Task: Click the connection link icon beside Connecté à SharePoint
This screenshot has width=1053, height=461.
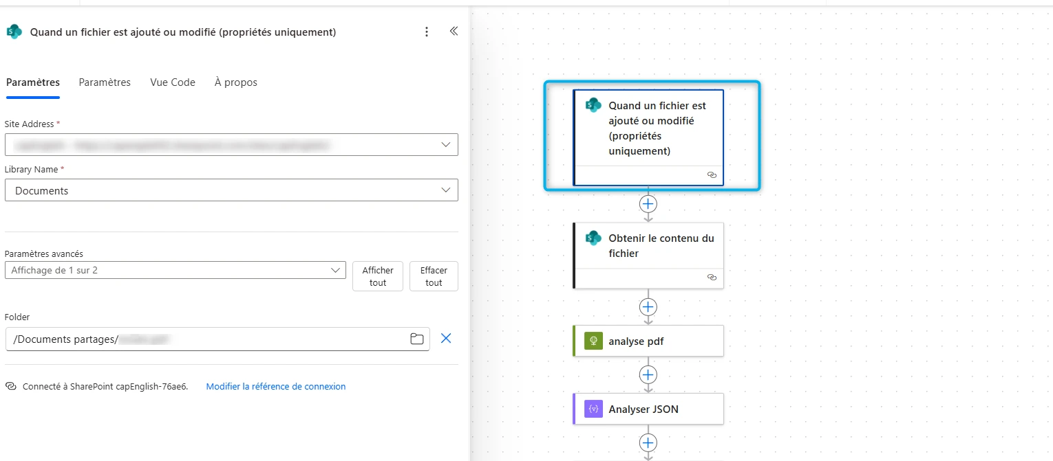Action: pyautogui.click(x=10, y=387)
